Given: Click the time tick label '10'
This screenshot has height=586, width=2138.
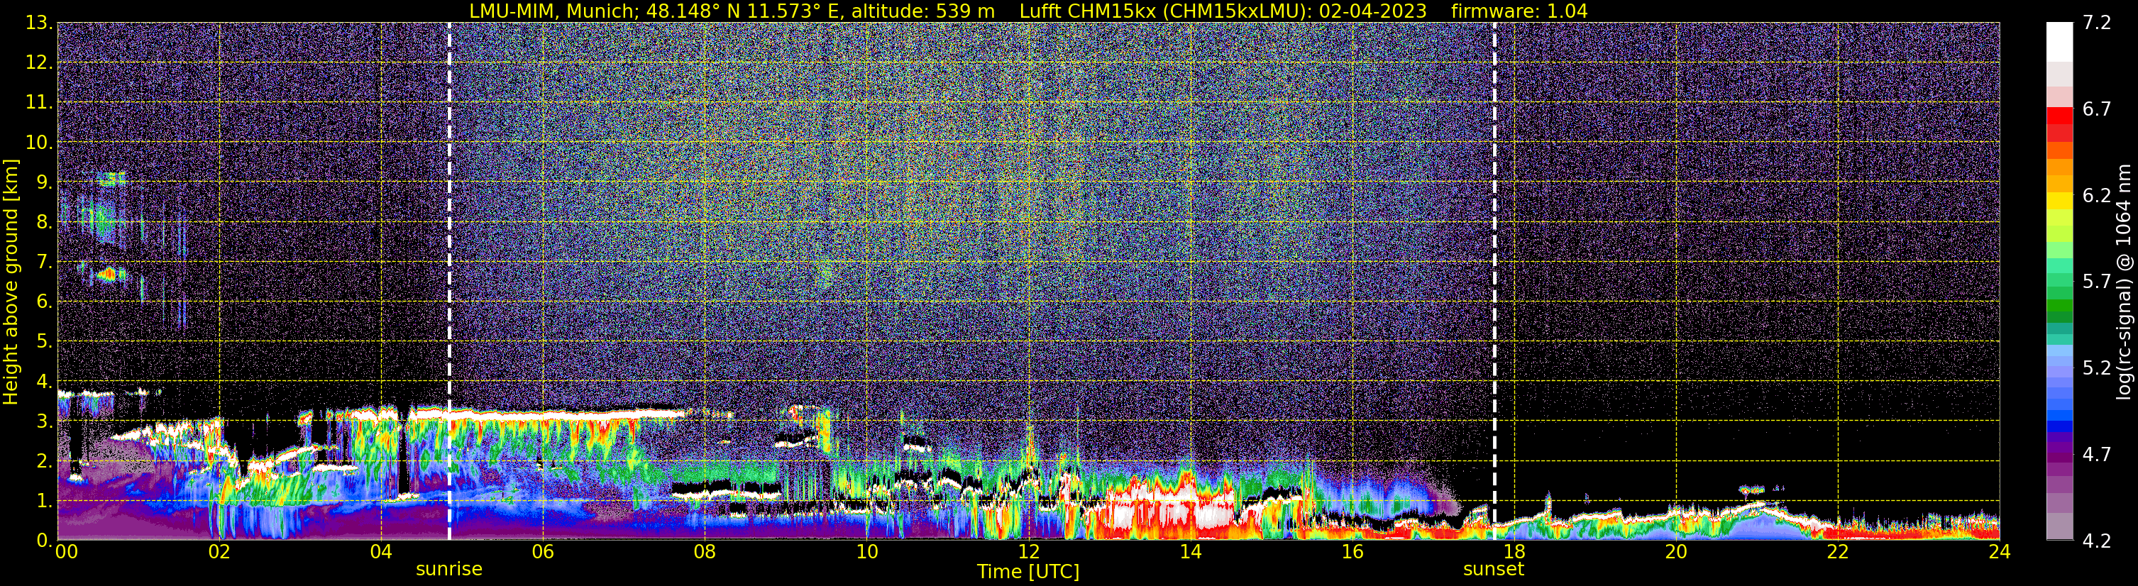Looking at the screenshot, I should (x=866, y=552).
